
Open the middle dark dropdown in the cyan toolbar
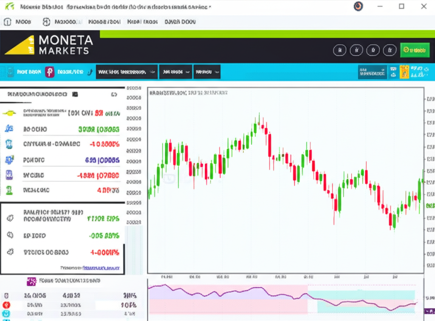pyautogui.click(x=175, y=72)
